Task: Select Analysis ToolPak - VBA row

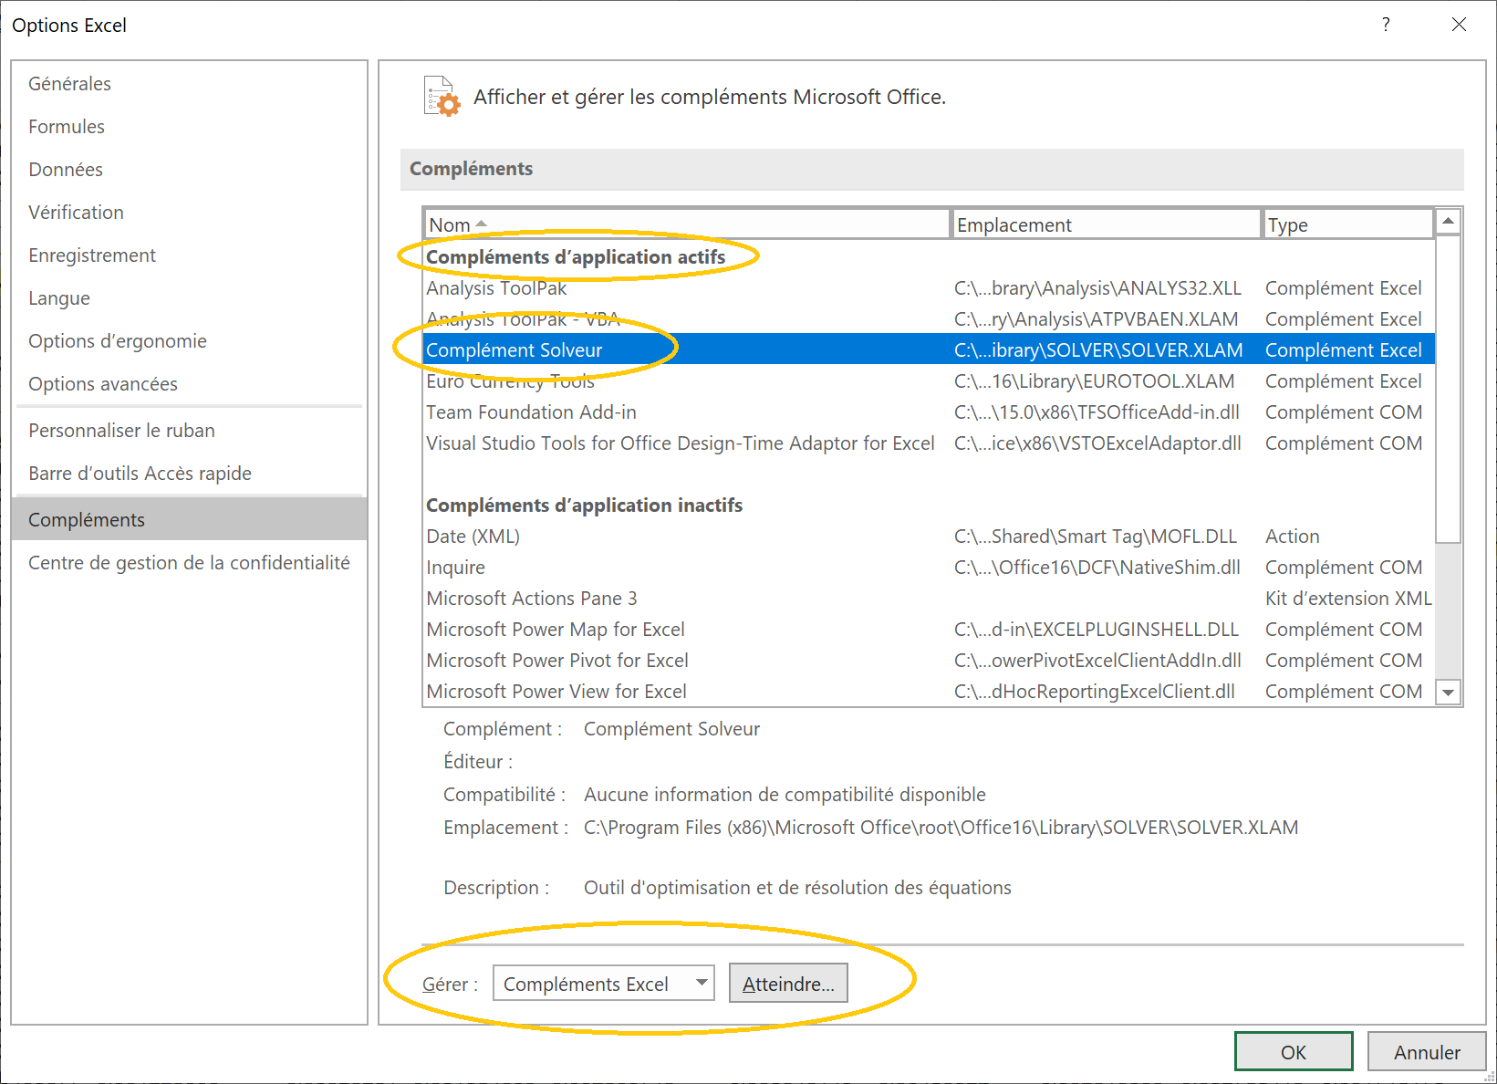Action: pos(929,319)
